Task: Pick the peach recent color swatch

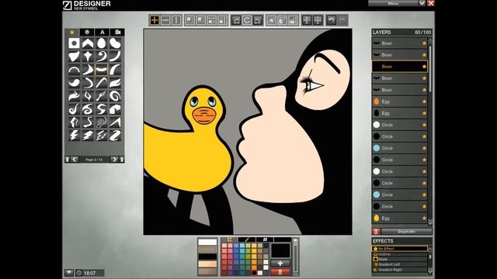Action: click(207, 264)
